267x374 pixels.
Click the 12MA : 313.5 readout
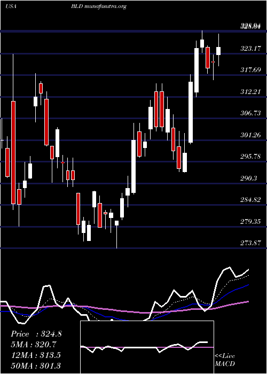click(36, 355)
